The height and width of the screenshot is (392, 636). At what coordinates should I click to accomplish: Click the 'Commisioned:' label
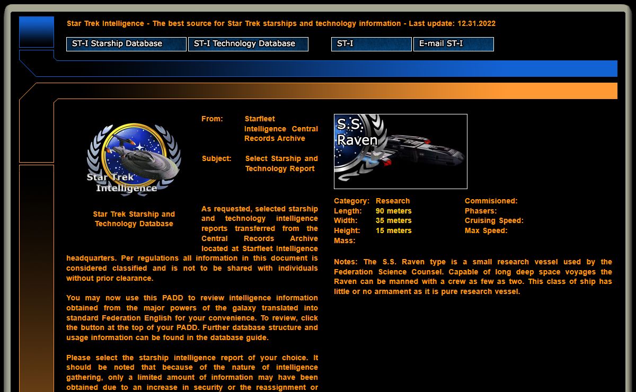coord(491,201)
